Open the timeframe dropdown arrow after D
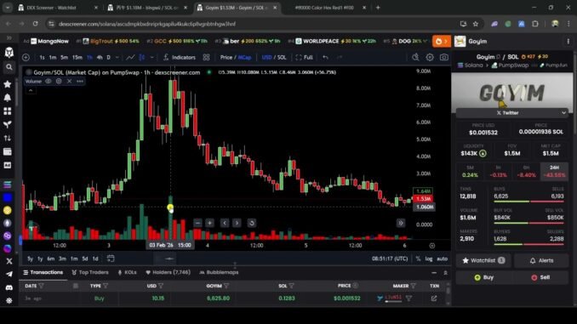 coord(117,57)
